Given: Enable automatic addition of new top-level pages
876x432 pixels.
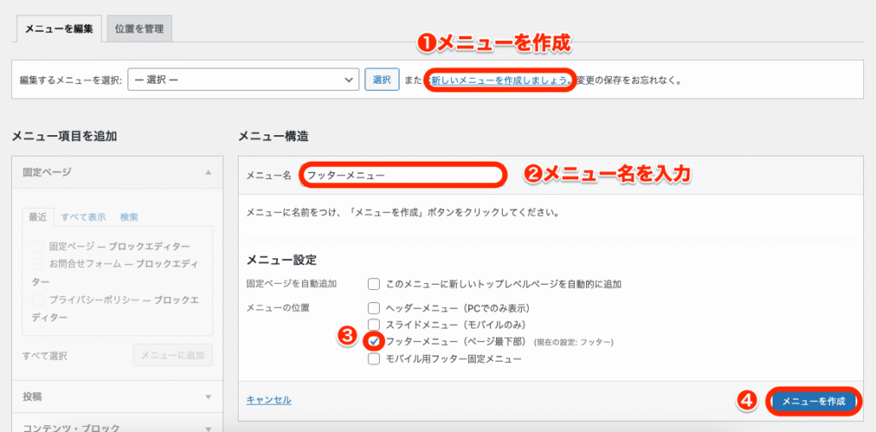Looking at the screenshot, I should [x=374, y=284].
